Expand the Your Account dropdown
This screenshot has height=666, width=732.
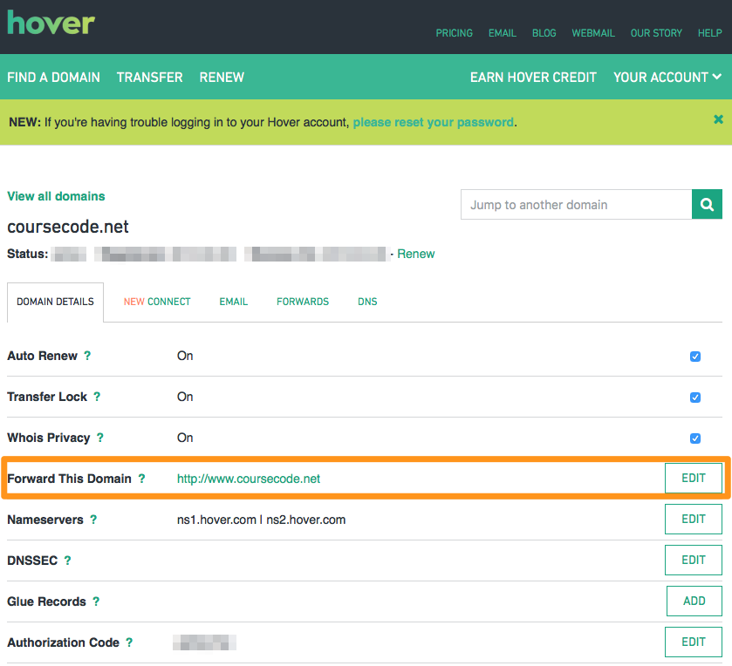pyautogui.click(x=667, y=77)
